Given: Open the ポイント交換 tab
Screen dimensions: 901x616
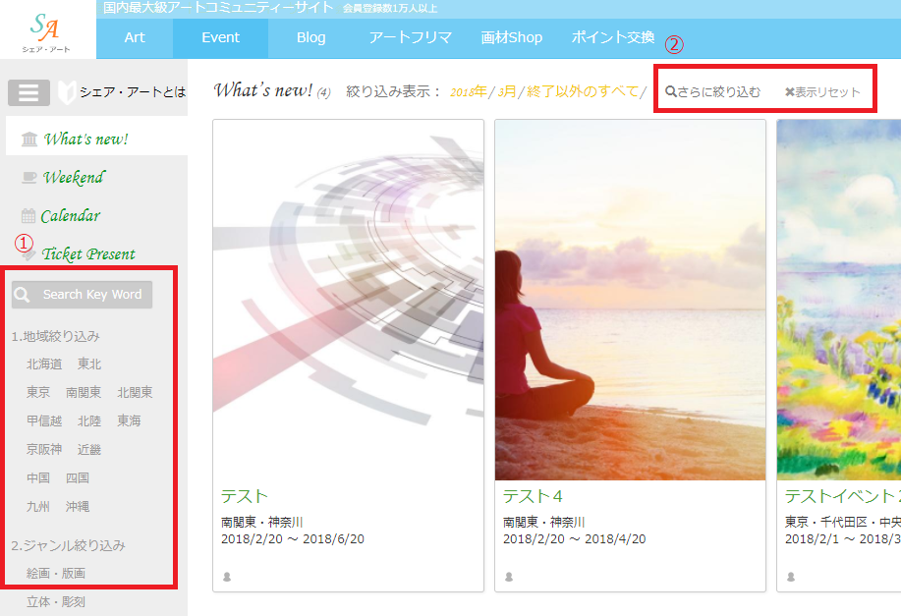Looking at the screenshot, I should coord(612,38).
